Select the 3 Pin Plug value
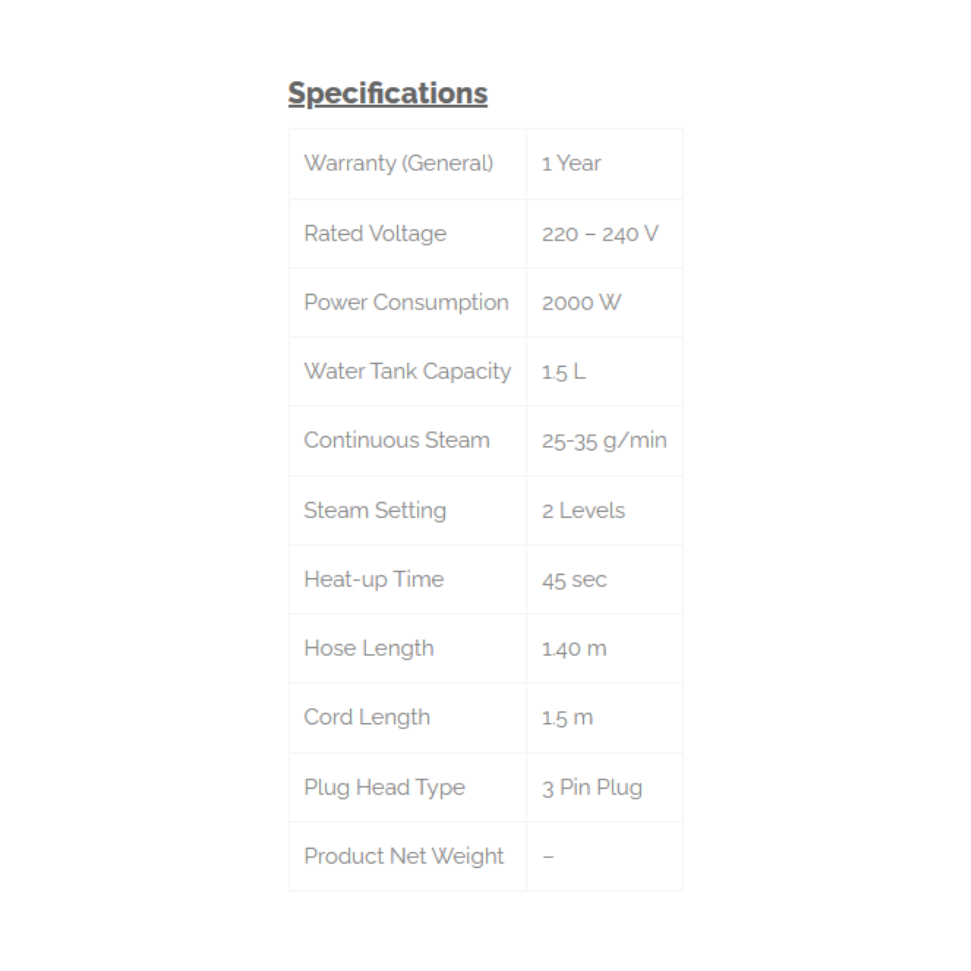The image size is (971, 971). (592, 788)
